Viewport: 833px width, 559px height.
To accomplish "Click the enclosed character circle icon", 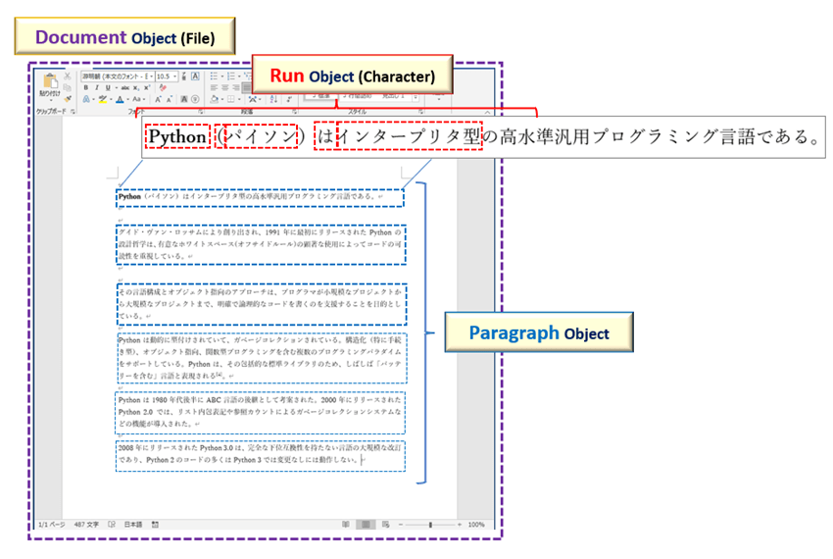I will (195, 99).
